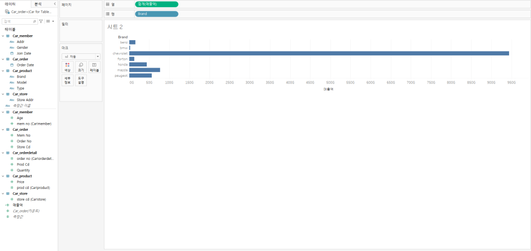Click the 세부 정보 detail button

tap(68, 81)
